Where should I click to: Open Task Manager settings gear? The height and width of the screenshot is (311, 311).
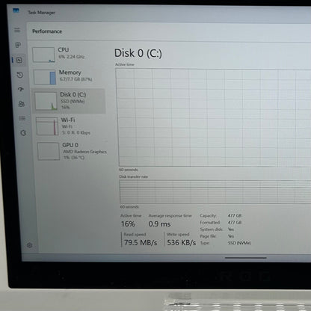tap(30, 245)
